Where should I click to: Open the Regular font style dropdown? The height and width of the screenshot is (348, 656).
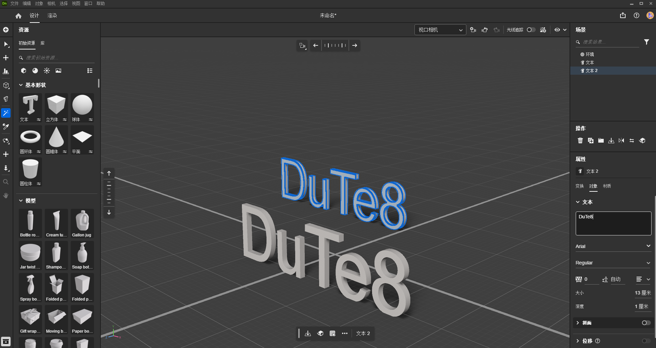pyautogui.click(x=613, y=263)
